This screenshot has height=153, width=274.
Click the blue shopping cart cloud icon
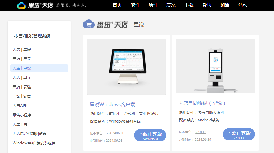(88, 24)
